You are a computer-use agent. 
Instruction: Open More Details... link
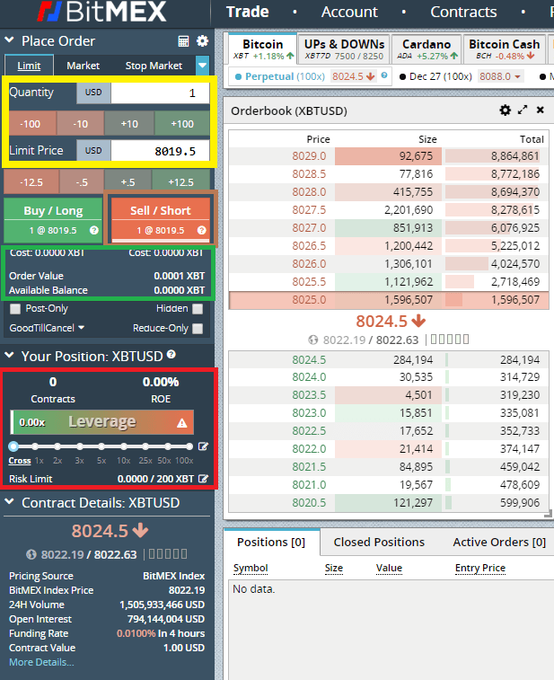41,662
